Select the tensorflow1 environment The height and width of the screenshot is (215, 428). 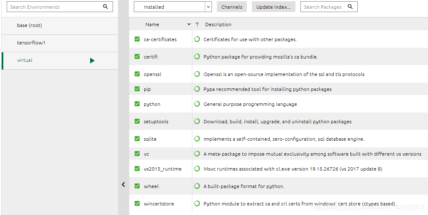tap(60, 43)
